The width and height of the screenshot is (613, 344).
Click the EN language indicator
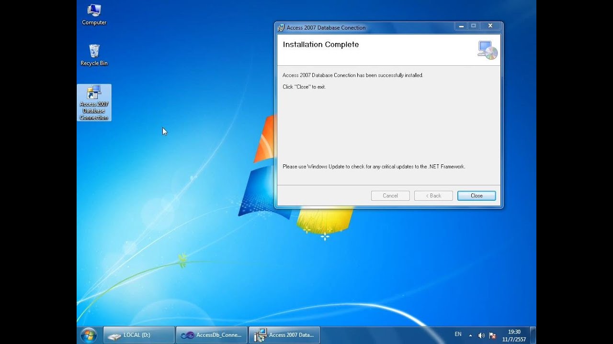tap(458, 334)
